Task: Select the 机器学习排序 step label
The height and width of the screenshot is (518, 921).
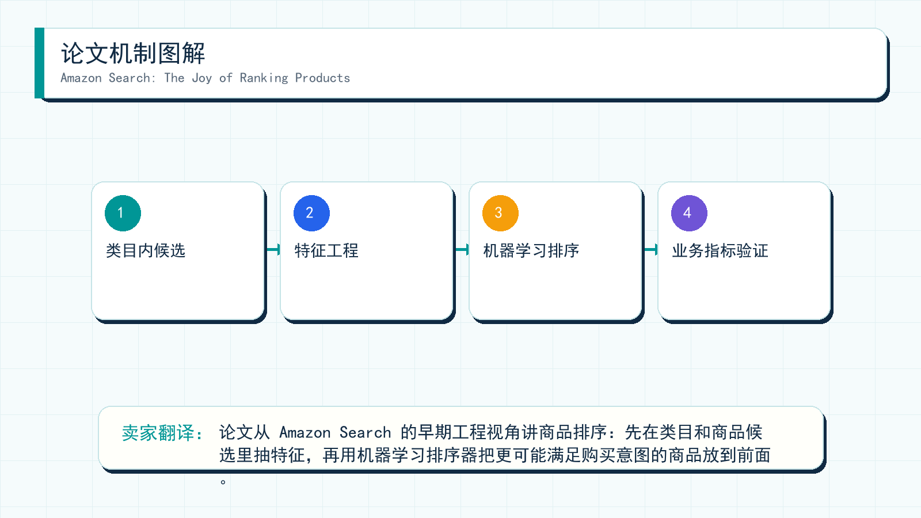Action: [531, 250]
